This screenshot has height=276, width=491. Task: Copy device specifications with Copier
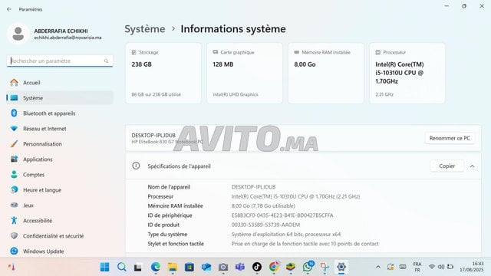[x=447, y=166]
